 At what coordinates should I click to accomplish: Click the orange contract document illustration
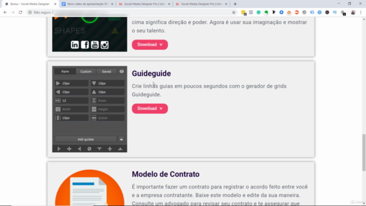[90, 188]
